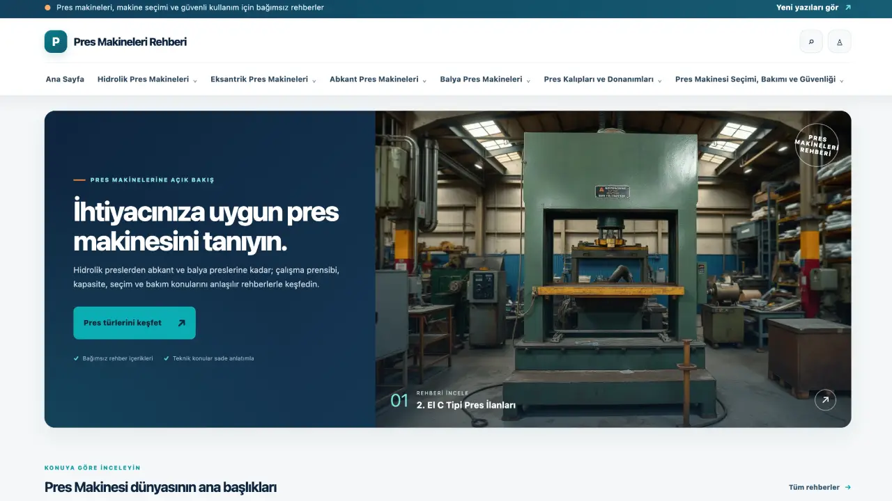
Task: Click the arrow next to Tüm rehberler
Action: pyautogui.click(x=848, y=488)
